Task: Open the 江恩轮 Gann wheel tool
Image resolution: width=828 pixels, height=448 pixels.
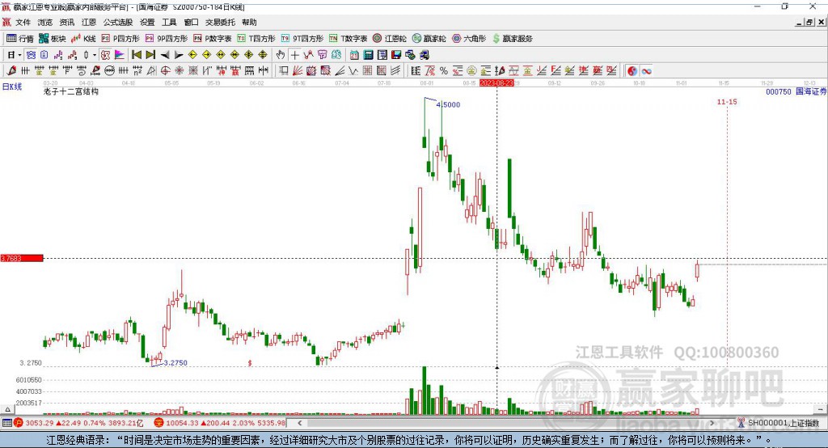Action: pyautogui.click(x=390, y=39)
